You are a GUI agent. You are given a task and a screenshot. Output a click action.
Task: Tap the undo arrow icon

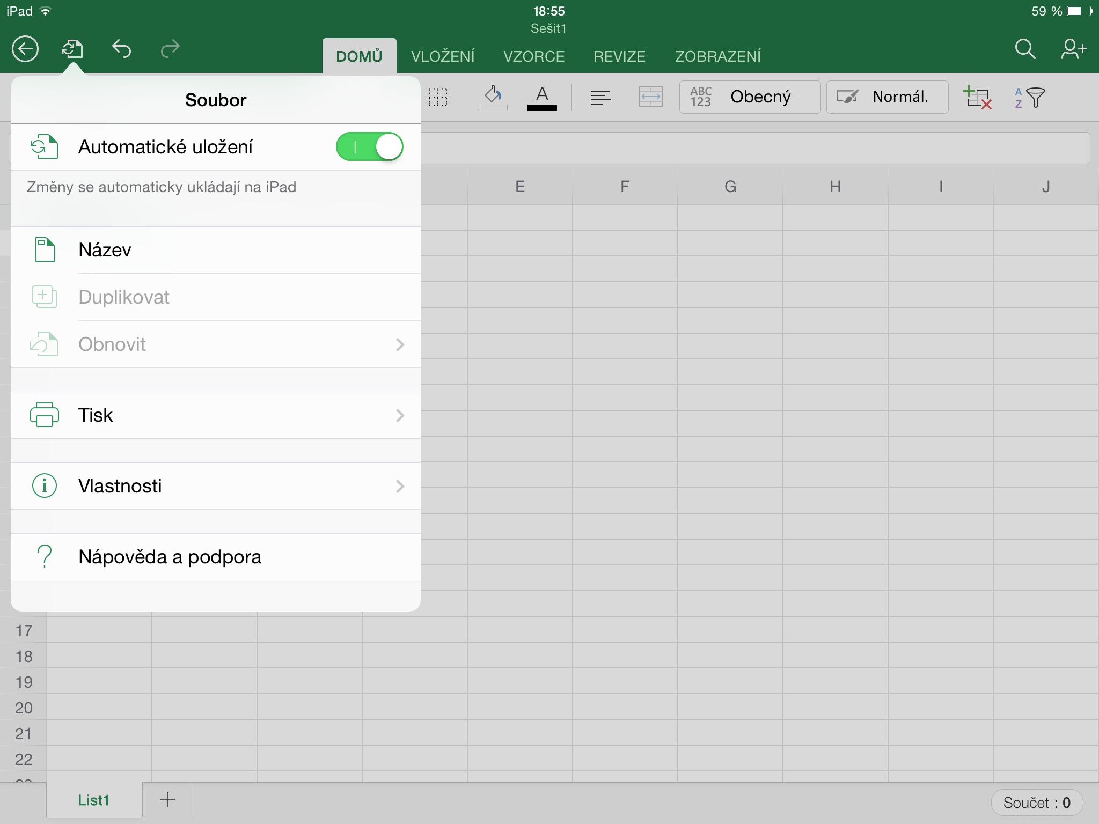click(x=122, y=49)
